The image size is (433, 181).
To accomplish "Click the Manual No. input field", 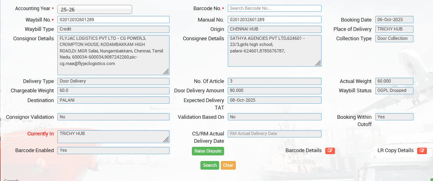I will 274,20.
